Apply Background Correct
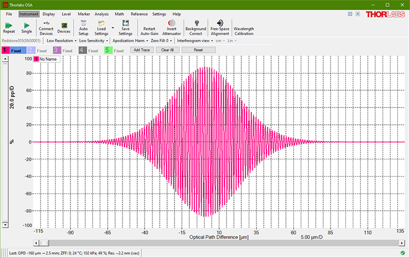The height and width of the screenshot is (258, 410). click(x=196, y=27)
